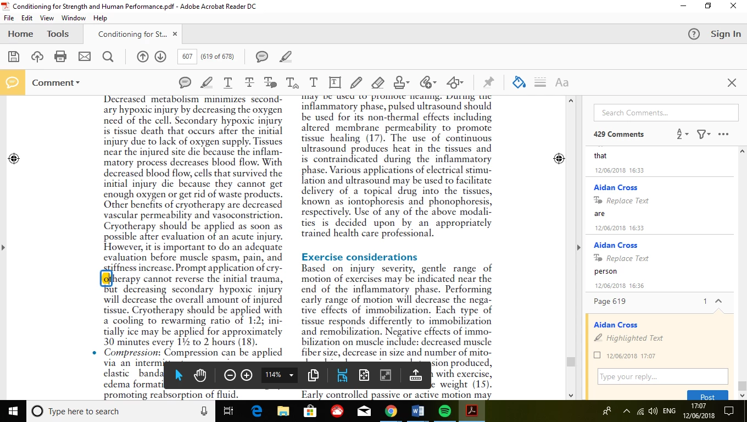Activate the hand pan tool
The image size is (747, 422).
[x=200, y=375]
